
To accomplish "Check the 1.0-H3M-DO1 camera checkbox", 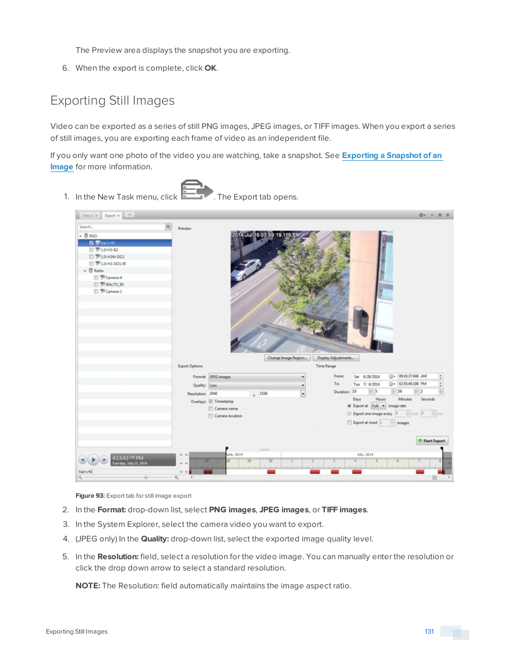I will (x=92, y=257).
